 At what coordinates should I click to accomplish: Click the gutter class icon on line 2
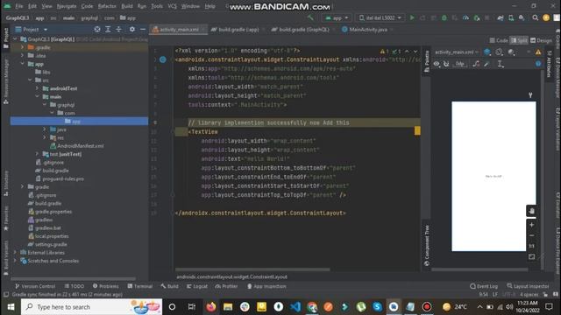pos(163,59)
